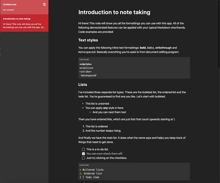Place cursor in 'This list is unsorted' bullet

pos(99,104)
